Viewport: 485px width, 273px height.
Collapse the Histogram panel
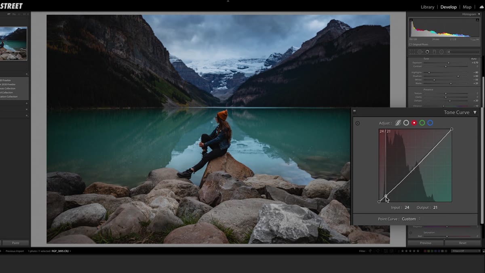tap(479, 14)
